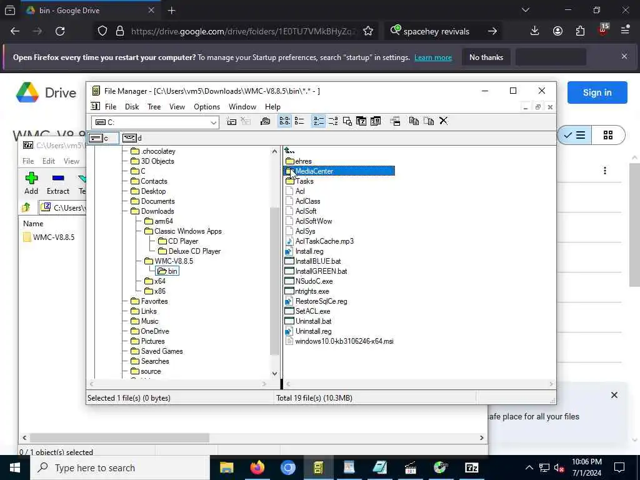
Task: Select NSudoC.exe file
Action: click(x=309, y=281)
